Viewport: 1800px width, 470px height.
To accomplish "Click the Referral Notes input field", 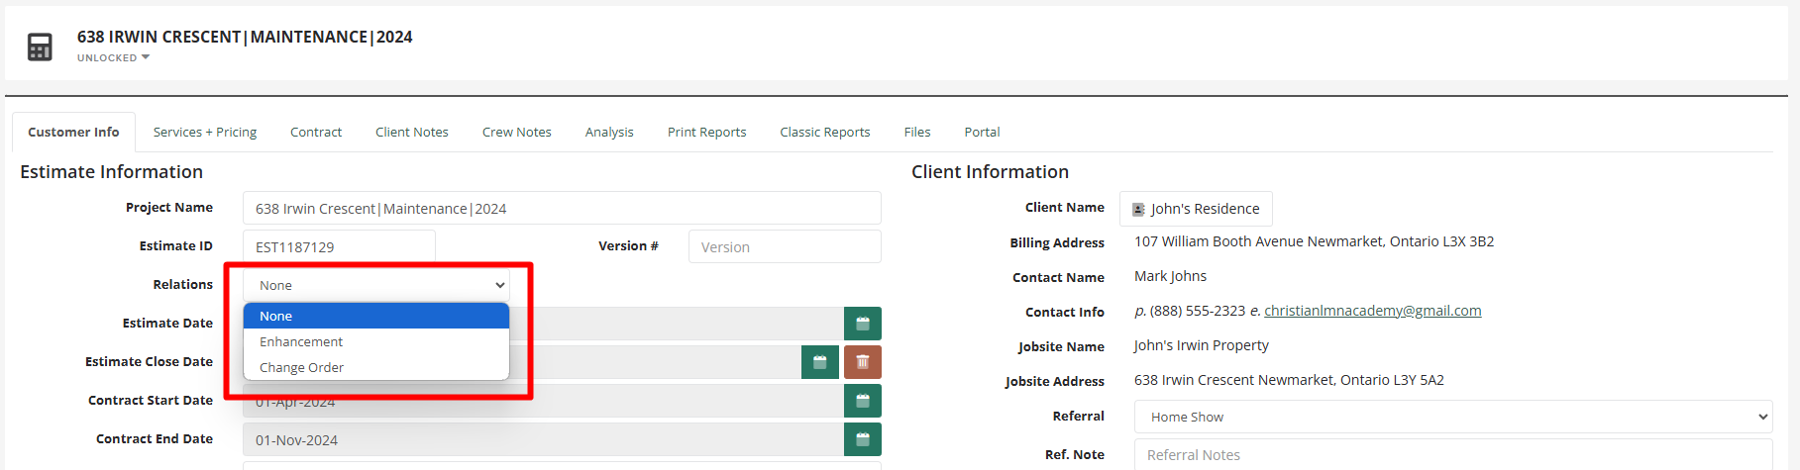I will [x=1453, y=454].
